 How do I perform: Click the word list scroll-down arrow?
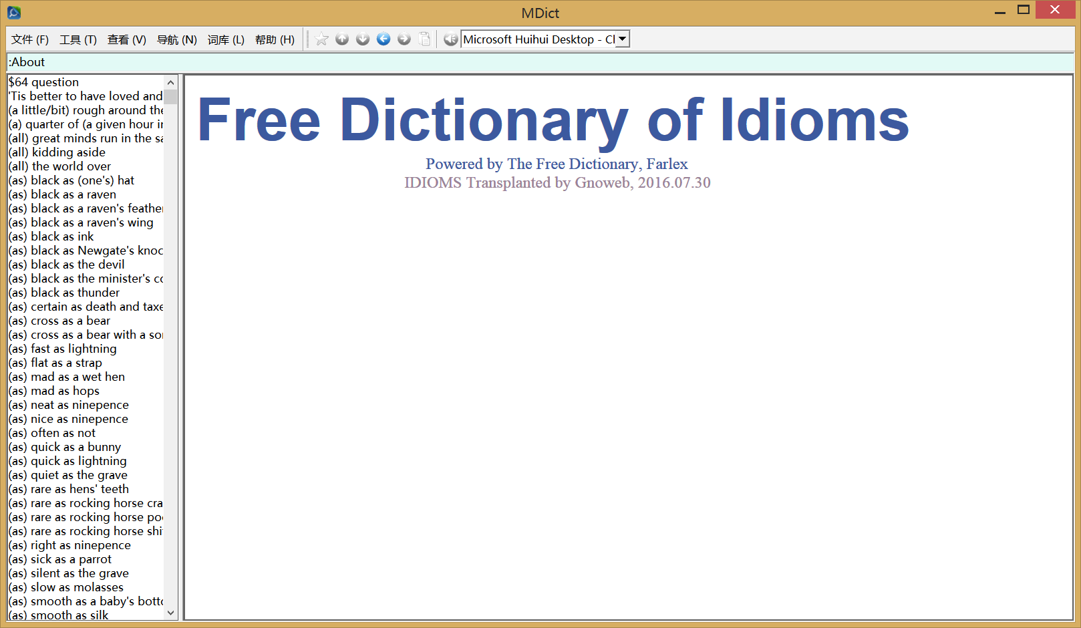click(170, 613)
